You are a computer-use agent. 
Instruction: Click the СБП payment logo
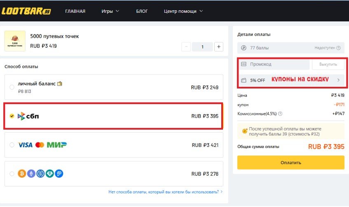click(28, 116)
